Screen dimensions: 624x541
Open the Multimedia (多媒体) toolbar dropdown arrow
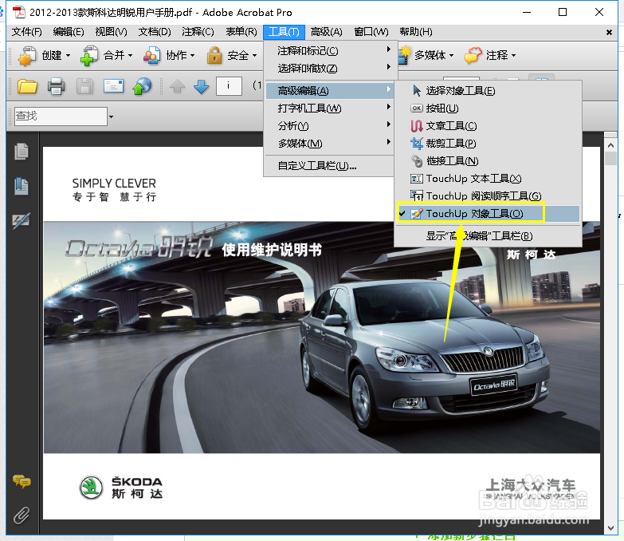point(451,55)
